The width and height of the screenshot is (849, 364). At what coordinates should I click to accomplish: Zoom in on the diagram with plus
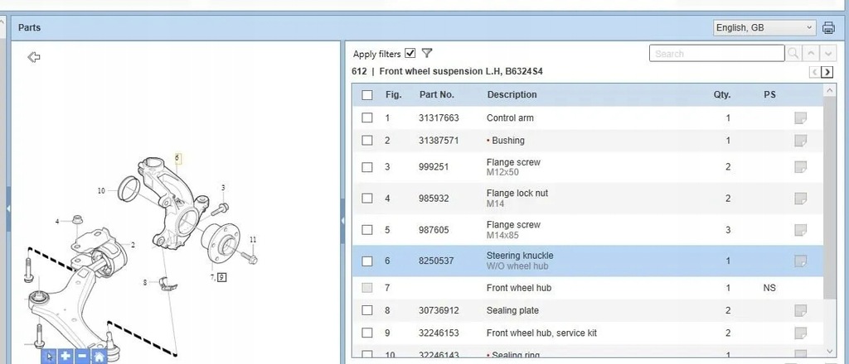[65, 357]
